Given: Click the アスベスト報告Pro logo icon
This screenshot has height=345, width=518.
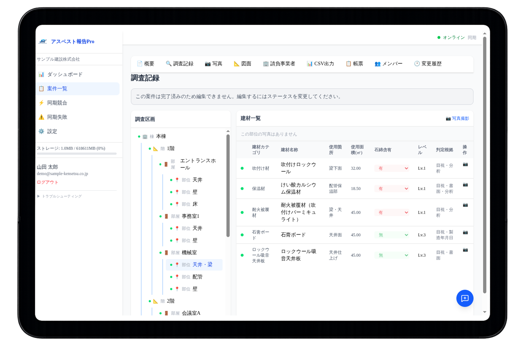Looking at the screenshot, I should point(43,41).
